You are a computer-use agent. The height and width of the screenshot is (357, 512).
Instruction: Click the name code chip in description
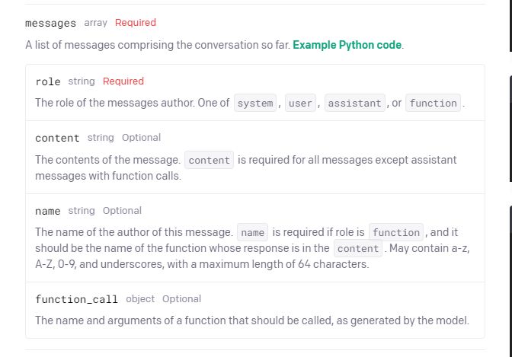252,233
